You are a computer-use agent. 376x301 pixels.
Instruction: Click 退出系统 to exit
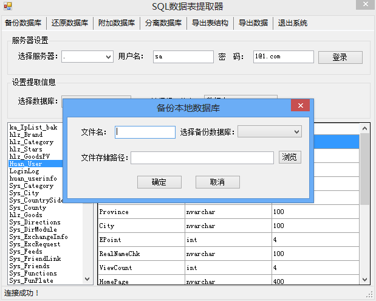click(293, 23)
